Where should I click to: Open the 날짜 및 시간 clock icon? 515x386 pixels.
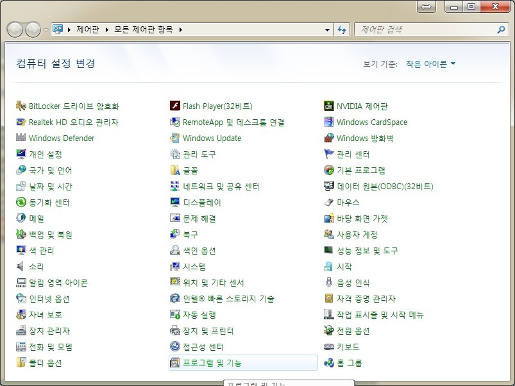pyautogui.click(x=21, y=186)
